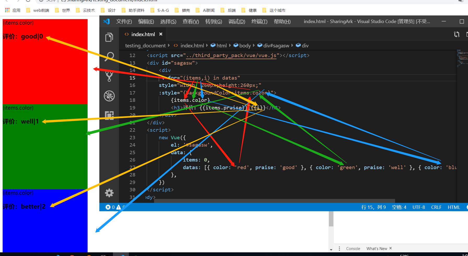
Task: Click the third_party_pack vue.js path link
Action: (x=231, y=55)
